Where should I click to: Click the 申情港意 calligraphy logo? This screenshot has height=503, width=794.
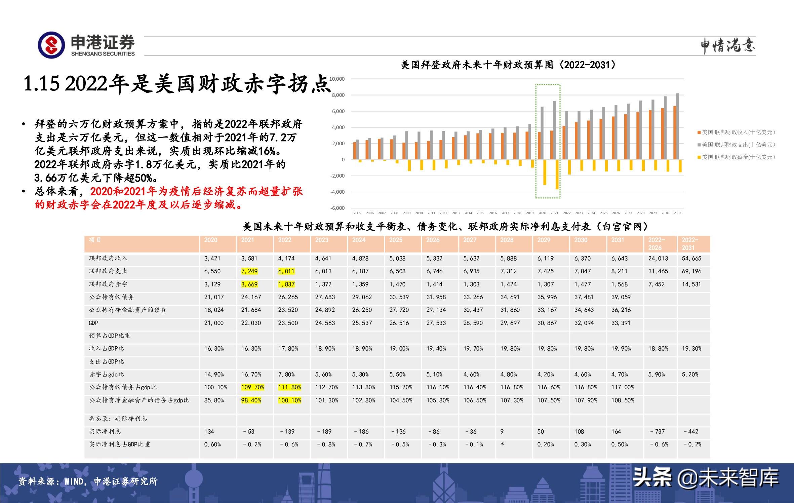[x=728, y=46]
